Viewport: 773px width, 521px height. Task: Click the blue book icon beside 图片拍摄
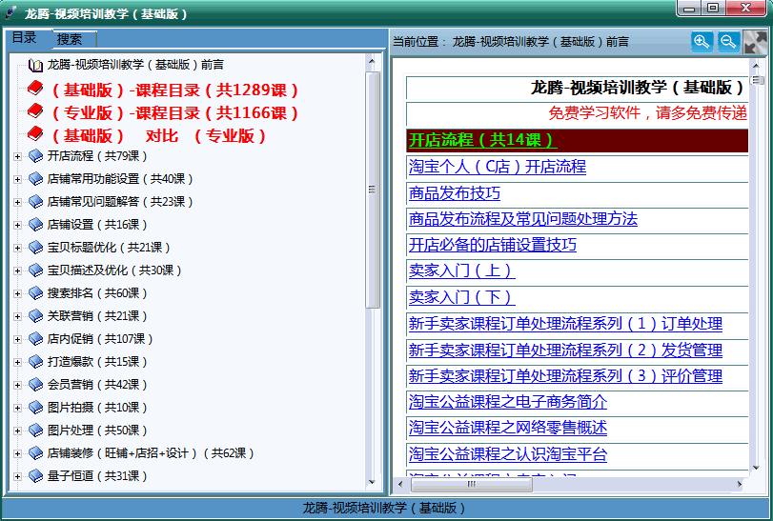point(35,408)
